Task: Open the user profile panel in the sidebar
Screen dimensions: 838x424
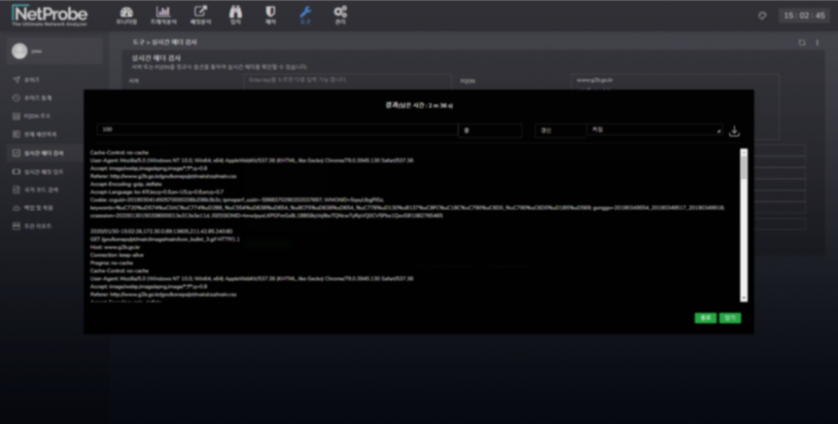Action: 54,51
